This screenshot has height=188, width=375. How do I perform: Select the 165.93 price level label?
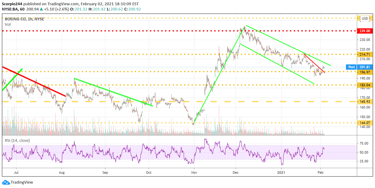point(364,101)
